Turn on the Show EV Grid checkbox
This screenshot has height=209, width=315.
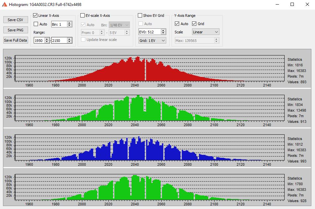[140, 16]
